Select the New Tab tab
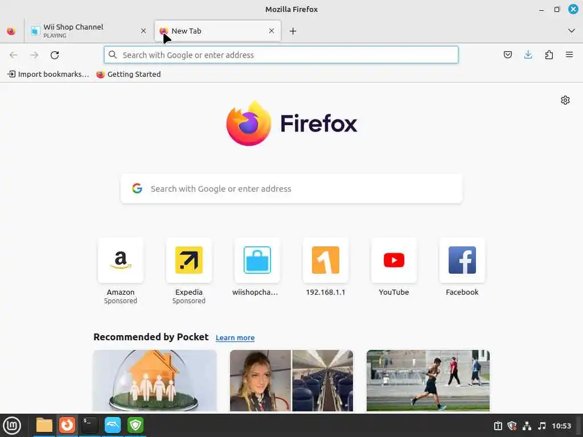 pos(217,31)
